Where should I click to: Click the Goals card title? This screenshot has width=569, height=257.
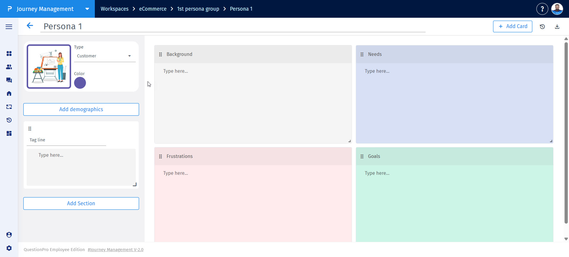pos(374,156)
